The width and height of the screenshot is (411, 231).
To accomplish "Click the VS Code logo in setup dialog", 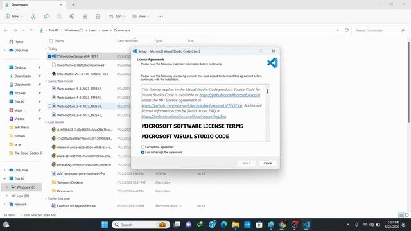I will click(x=272, y=63).
